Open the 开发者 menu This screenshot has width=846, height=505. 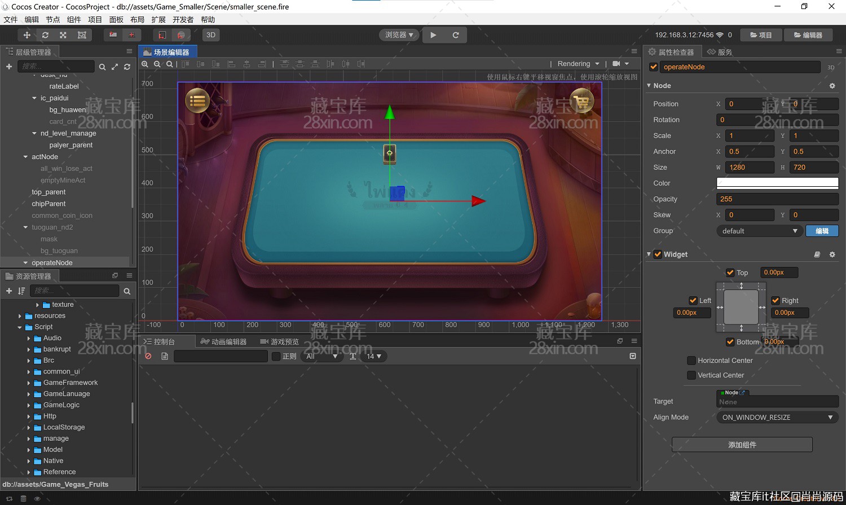(183, 20)
